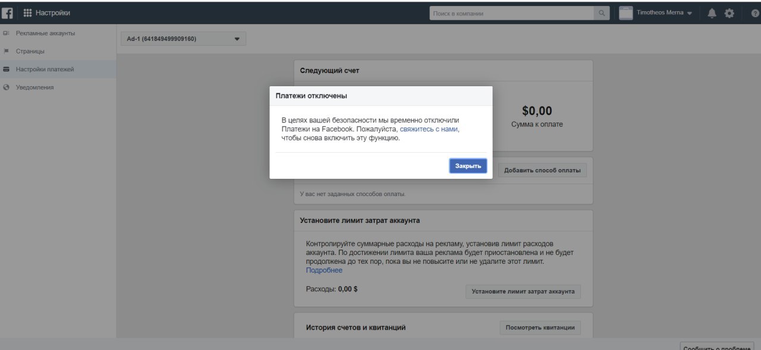This screenshot has width=761, height=350.
Task: Open the Ad-1 account selector dropdown
Action: tap(183, 39)
